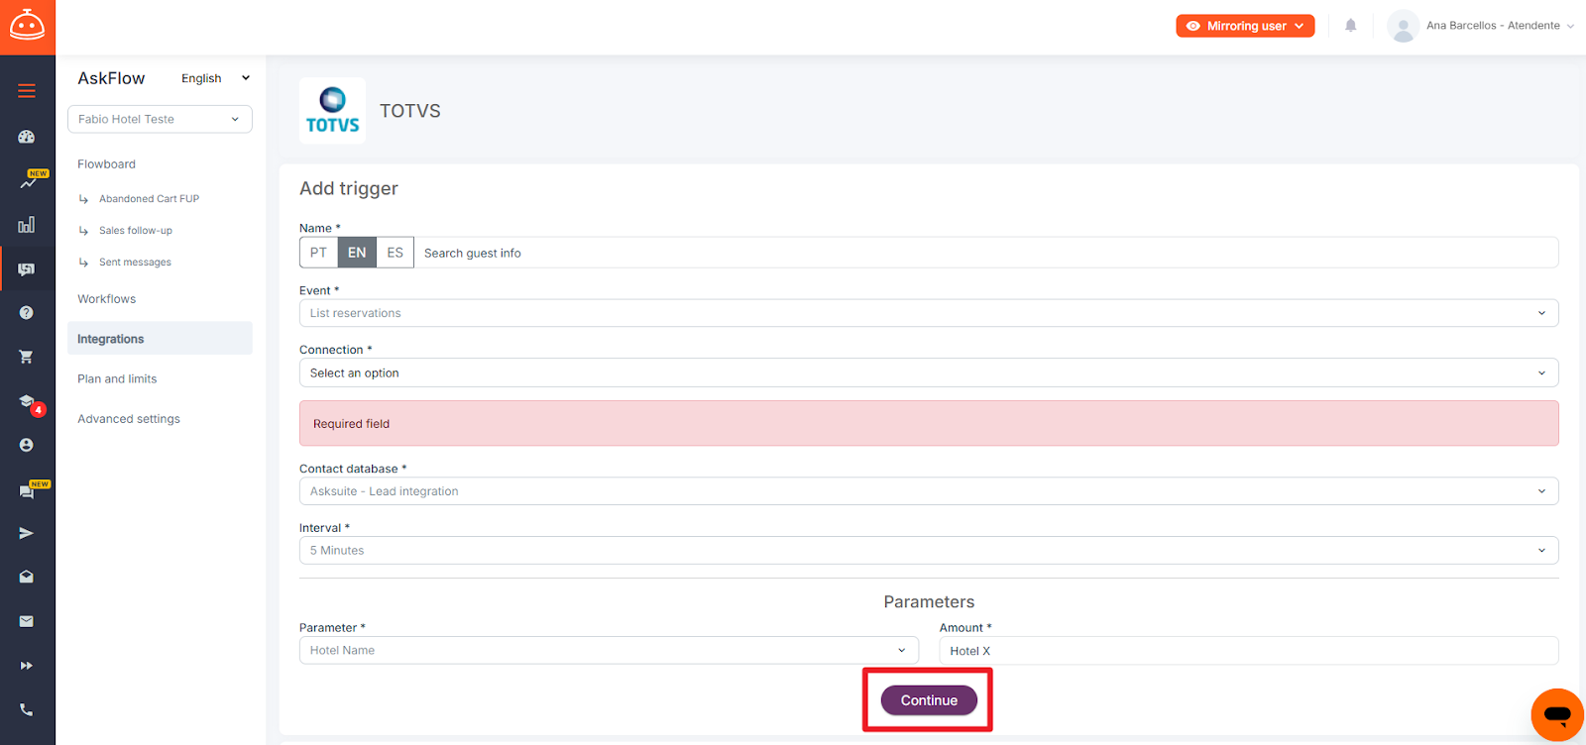Open the orange chat support bubble

tap(1556, 714)
